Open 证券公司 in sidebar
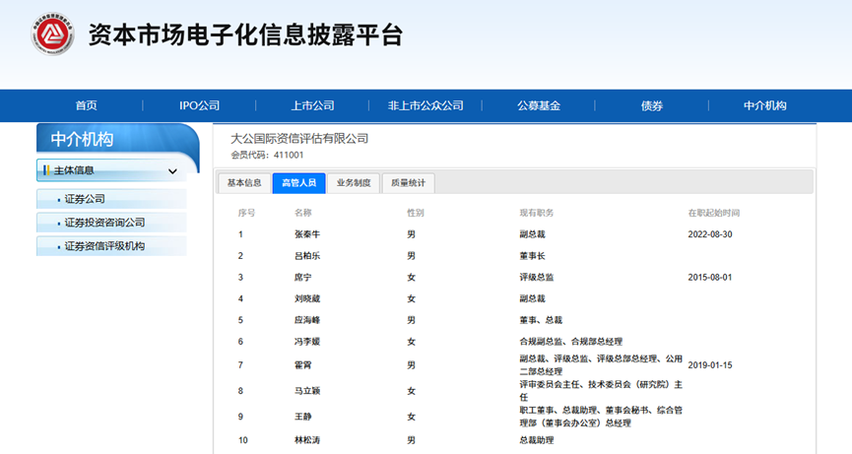Screen dimensions: 852x454 [x=85, y=199]
